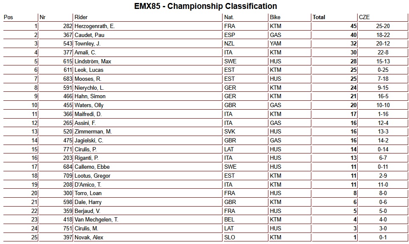Click rider Waters, Olly
The width and height of the screenshot is (409, 244).
[x=89, y=105]
